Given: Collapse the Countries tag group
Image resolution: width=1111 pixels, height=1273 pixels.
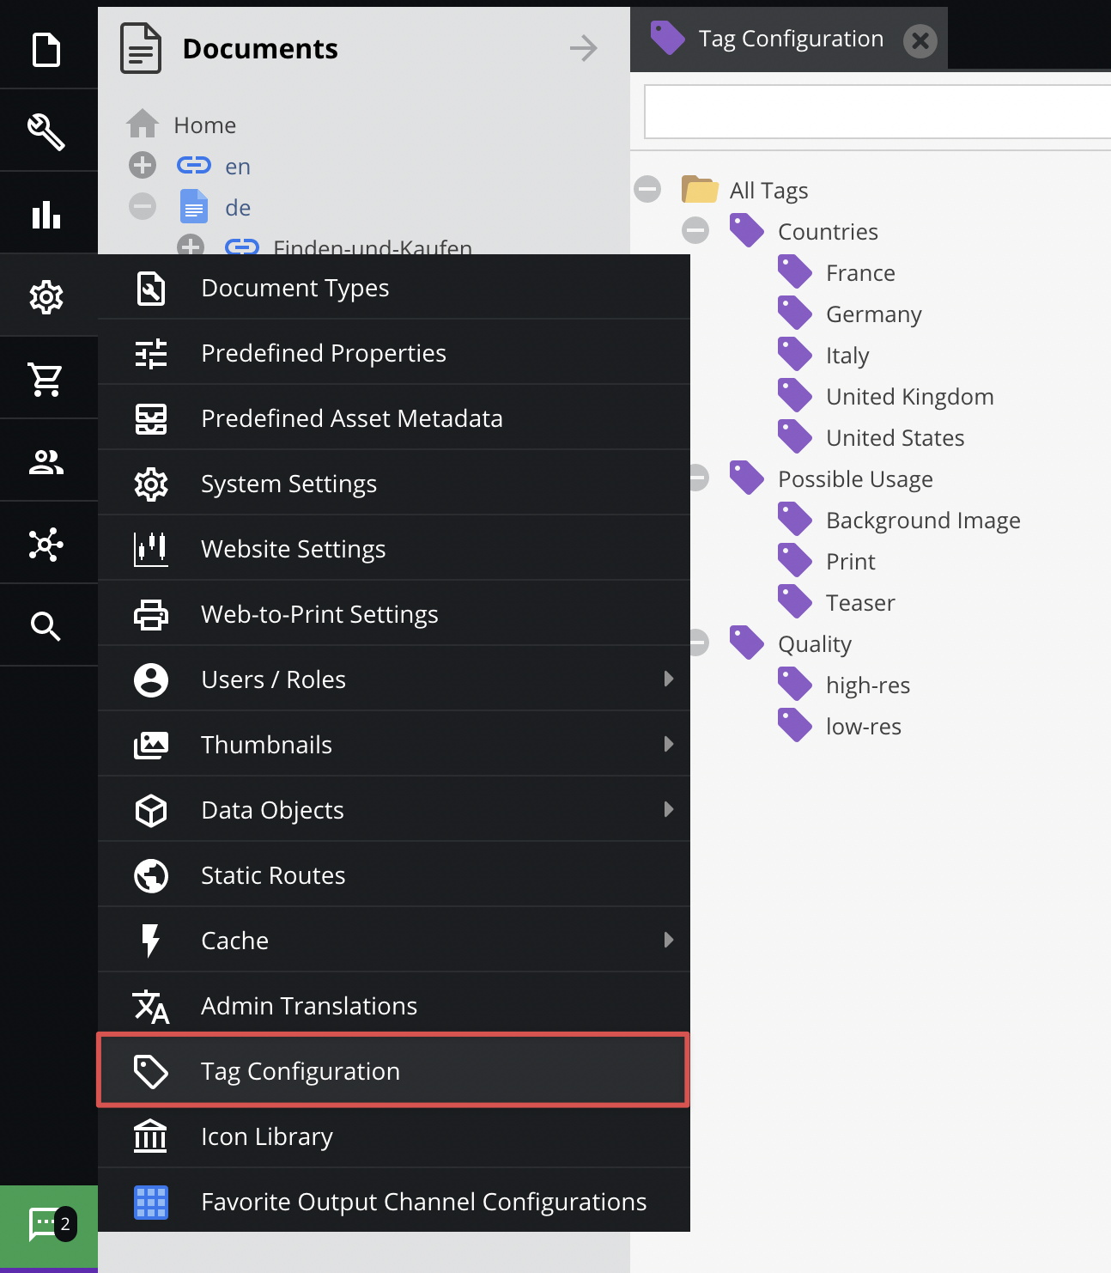Looking at the screenshot, I should pos(695,230).
